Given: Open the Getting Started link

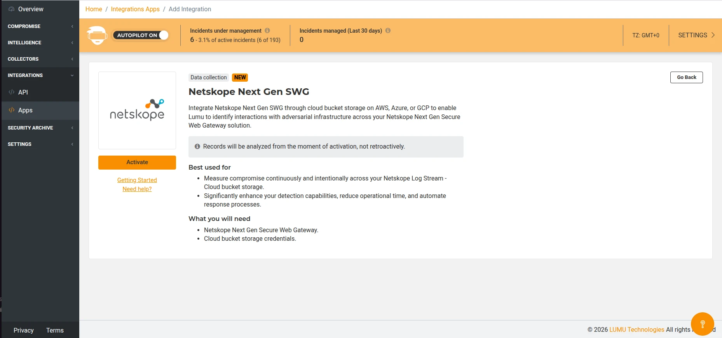Looking at the screenshot, I should pos(137,180).
